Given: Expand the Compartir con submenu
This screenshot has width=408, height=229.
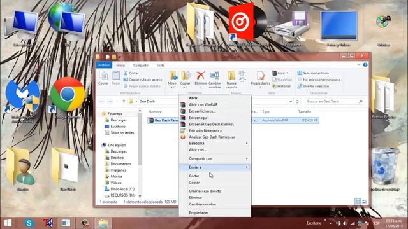Looking at the screenshot, I should 215,158.
